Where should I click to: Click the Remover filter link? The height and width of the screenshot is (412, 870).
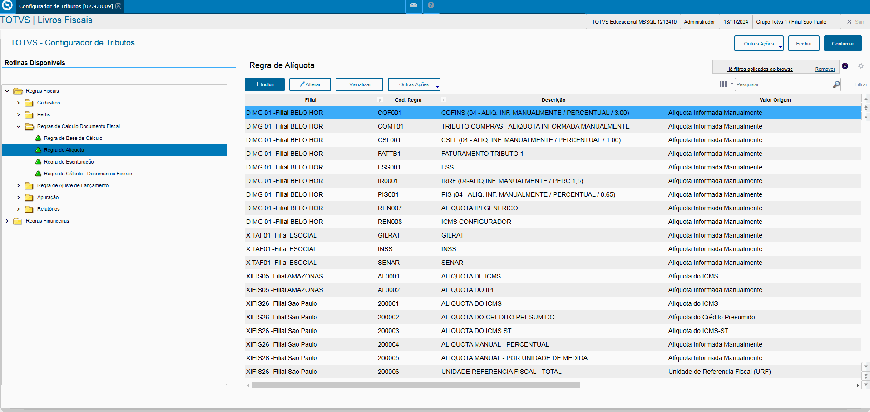(x=825, y=69)
